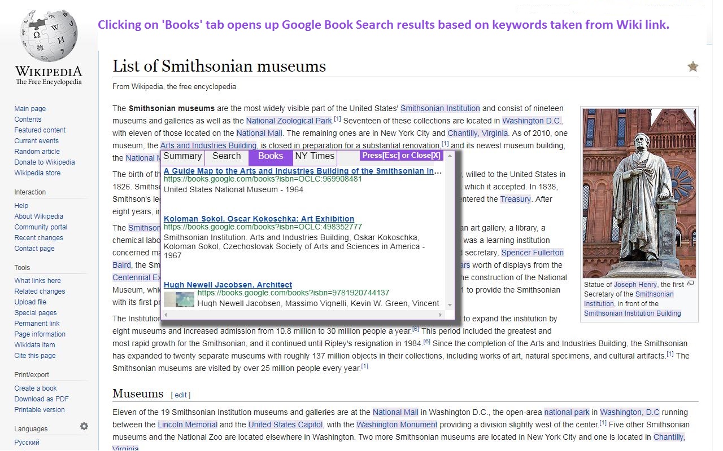Open Donate to Wikipedia link
723x451 pixels.
(x=45, y=162)
